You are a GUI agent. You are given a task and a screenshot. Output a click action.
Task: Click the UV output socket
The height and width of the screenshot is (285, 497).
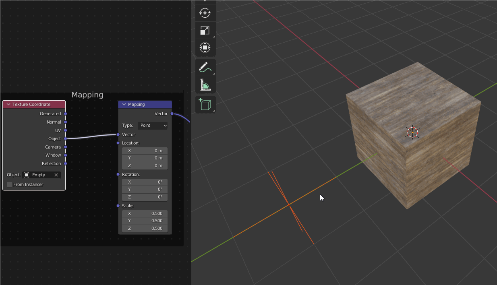coord(66,130)
